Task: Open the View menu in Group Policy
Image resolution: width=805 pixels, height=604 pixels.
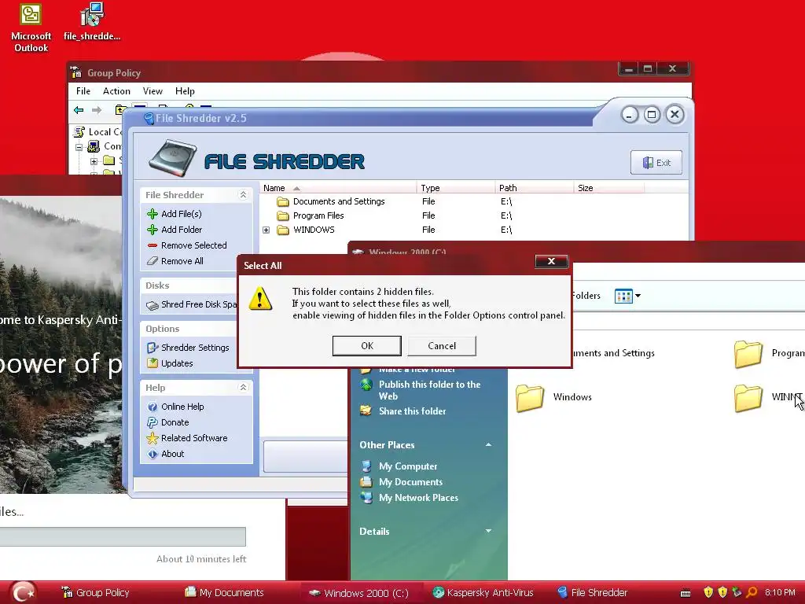Action: [153, 91]
